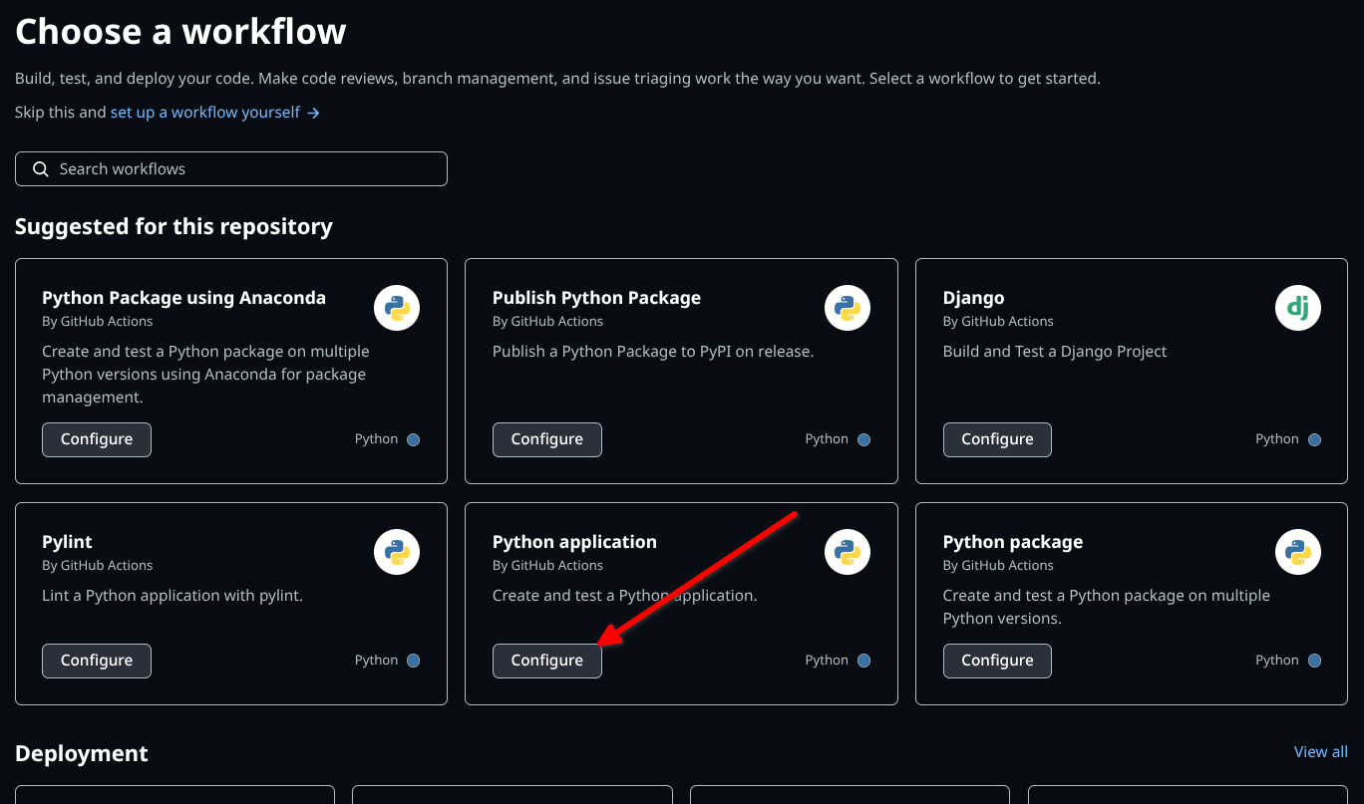Configure the Pylint workflow

click(x=97, y=661)
